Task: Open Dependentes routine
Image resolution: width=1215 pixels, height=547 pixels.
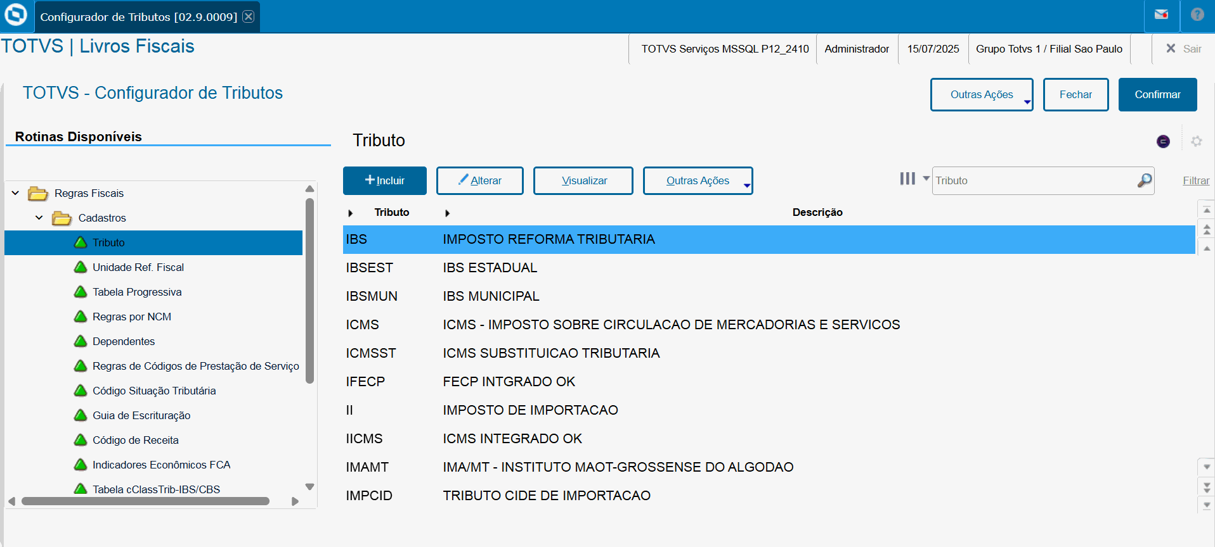Action: click(x=124, y=341)
